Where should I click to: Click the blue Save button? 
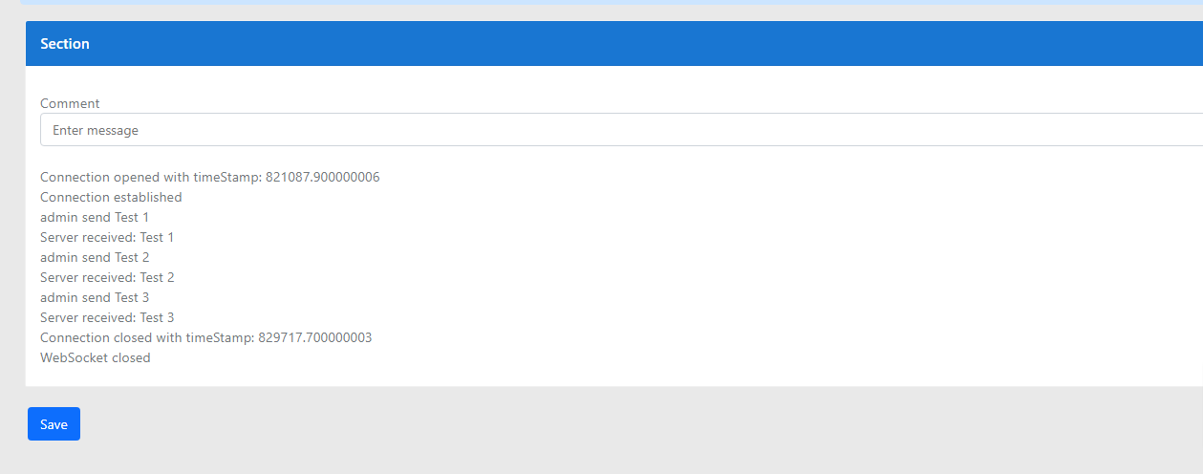[54, 424]
